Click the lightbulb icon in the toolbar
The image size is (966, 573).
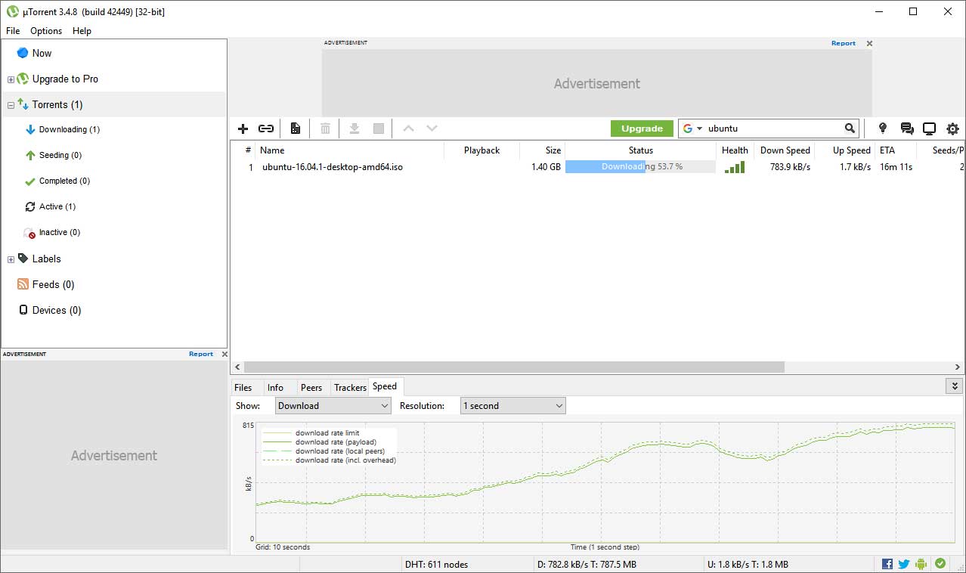[882, 129]
